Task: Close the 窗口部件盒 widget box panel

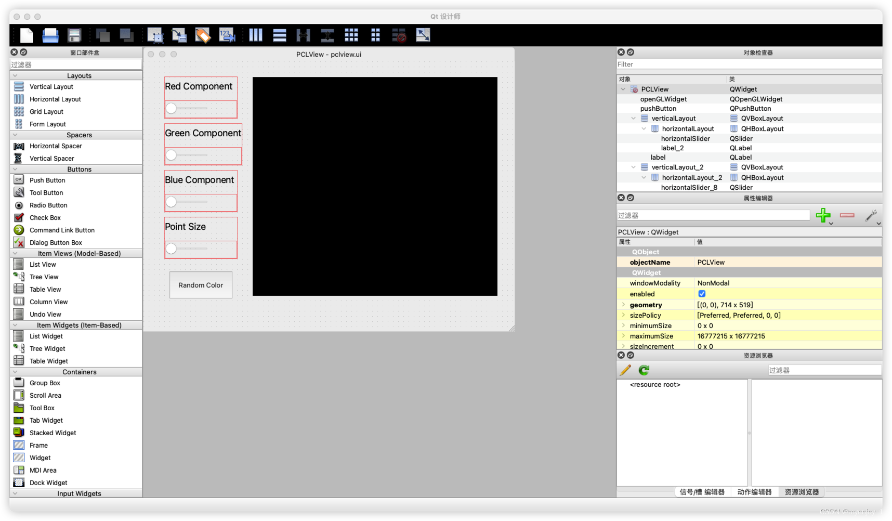Action: (15, 53)
